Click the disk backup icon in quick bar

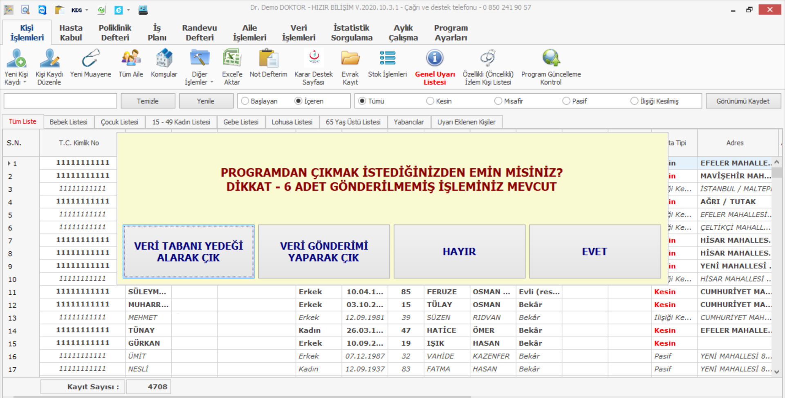pyautogui.click(x=143, y=10)
